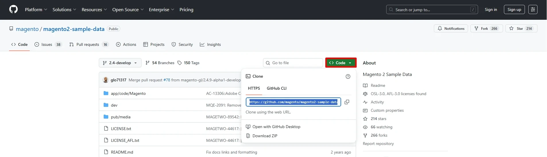This screenshot has height=157, width=547.
Task: Click the pub/media folder icon
Action: pyautogui.click(x=106, y=117)
